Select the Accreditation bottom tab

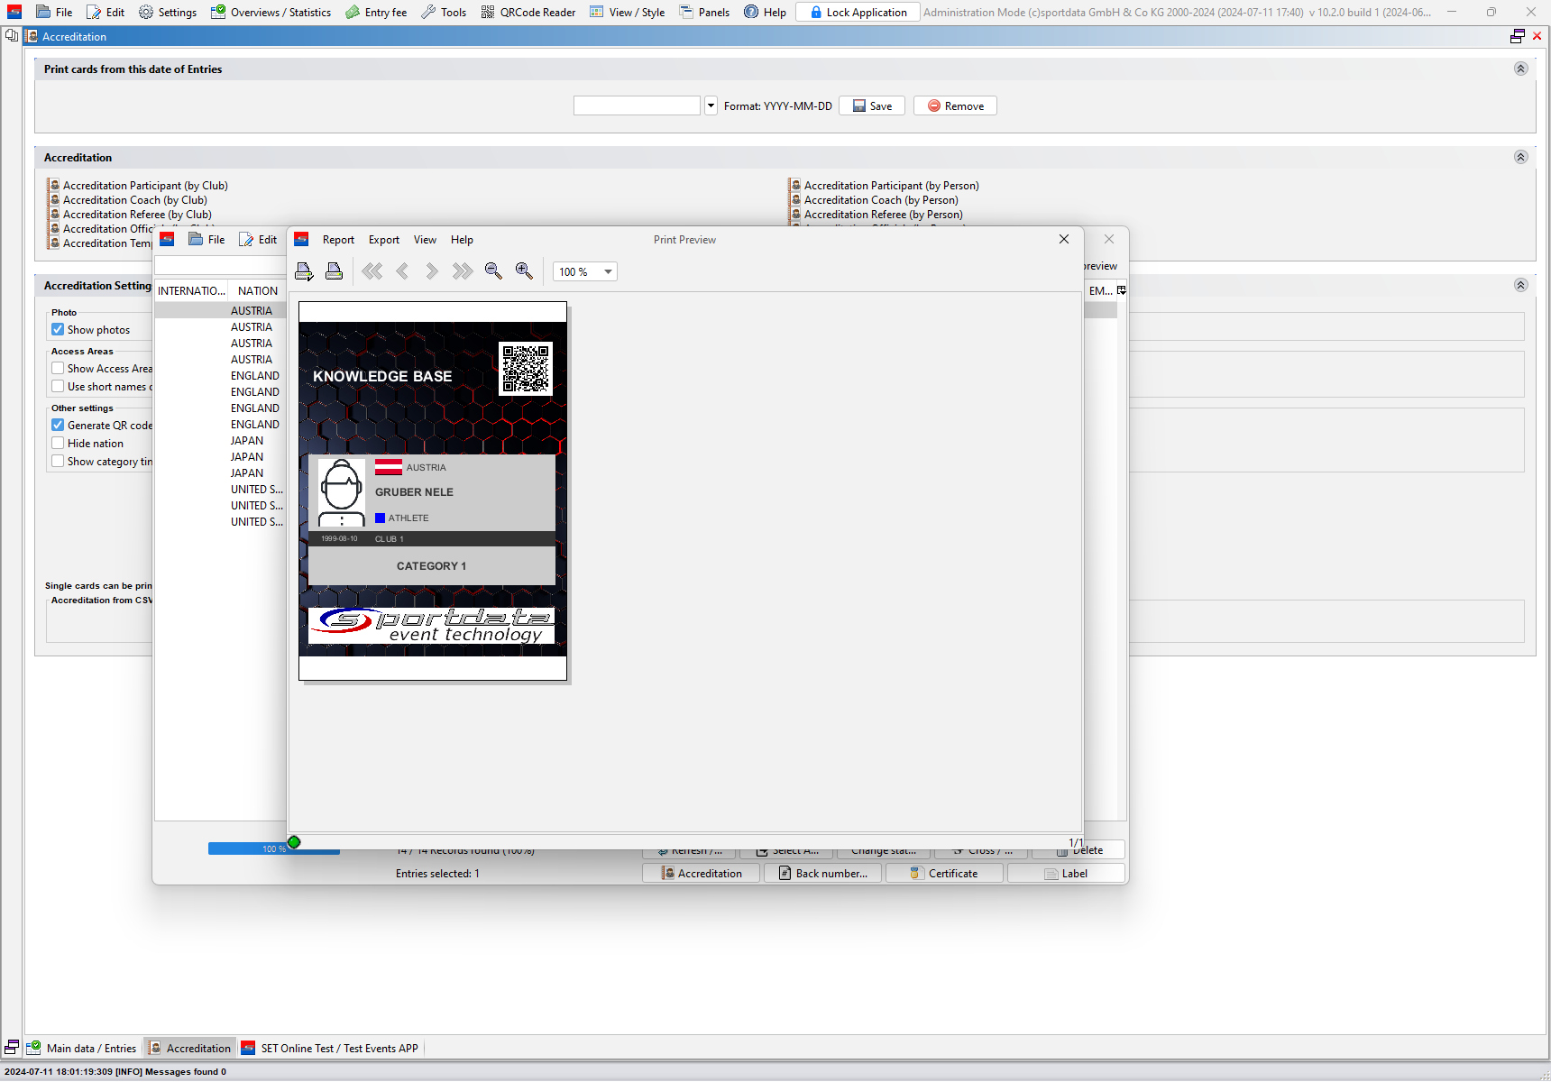pos(190,1048)
